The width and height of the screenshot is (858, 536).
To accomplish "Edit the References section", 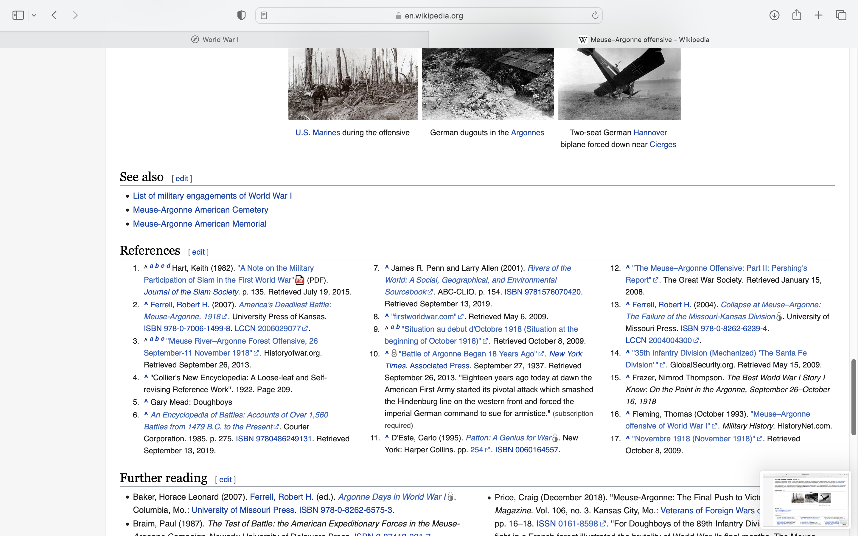I will coord(198,252).
